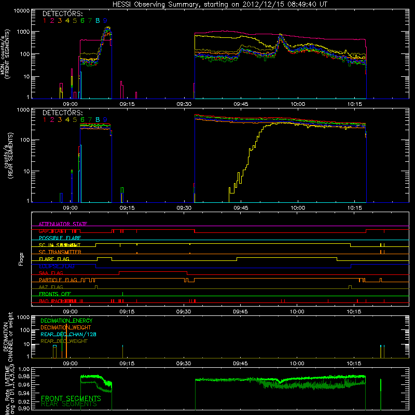Click 09:30 tick label under the Flags plot
415x415 pixels.
(x=184, y=312)
